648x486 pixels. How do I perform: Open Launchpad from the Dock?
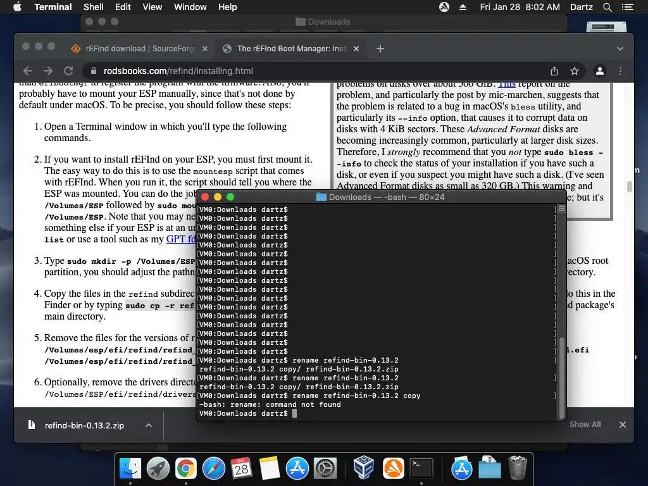click(x=158, y=468)
